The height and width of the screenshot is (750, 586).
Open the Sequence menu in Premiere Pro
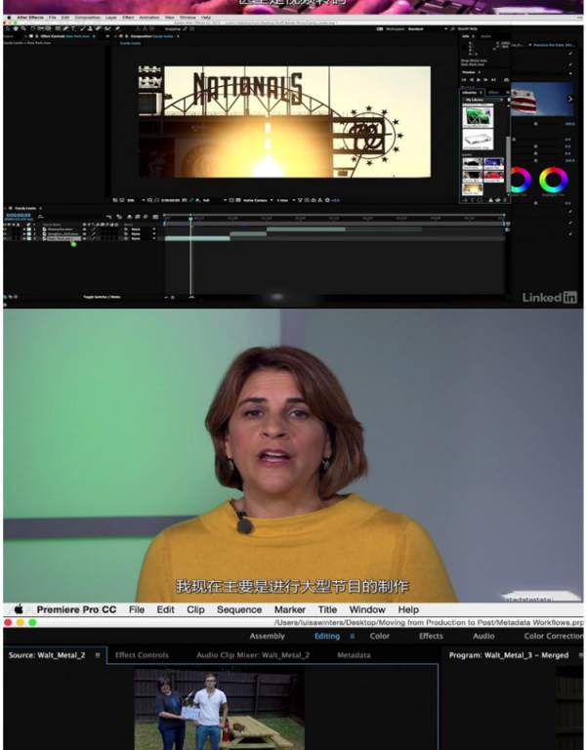click(x=239, y=609)
